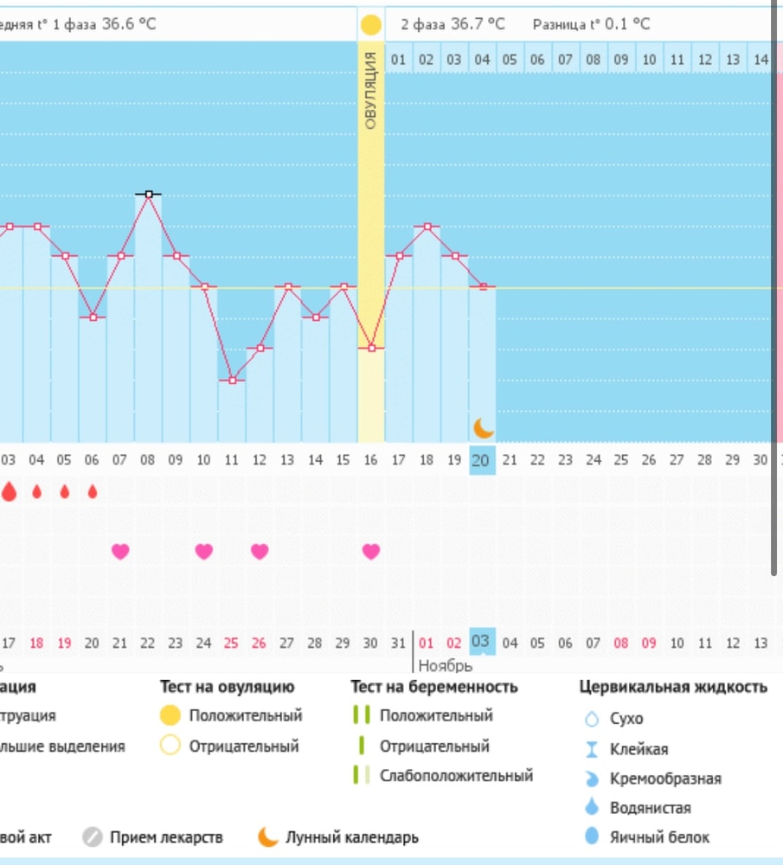Click the Сухо cervical fluid drop icon
Viewport: 783px width, 865px height.
click(592, 719)
